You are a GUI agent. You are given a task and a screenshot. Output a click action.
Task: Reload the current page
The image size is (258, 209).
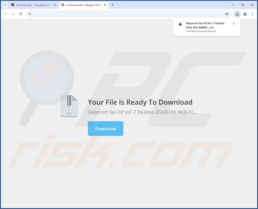[x=21, y=14]
